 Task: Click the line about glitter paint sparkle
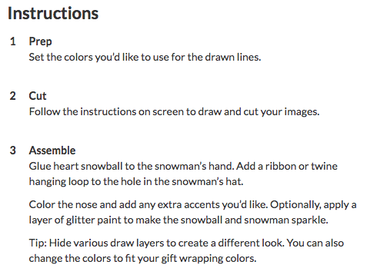[178, 220]
